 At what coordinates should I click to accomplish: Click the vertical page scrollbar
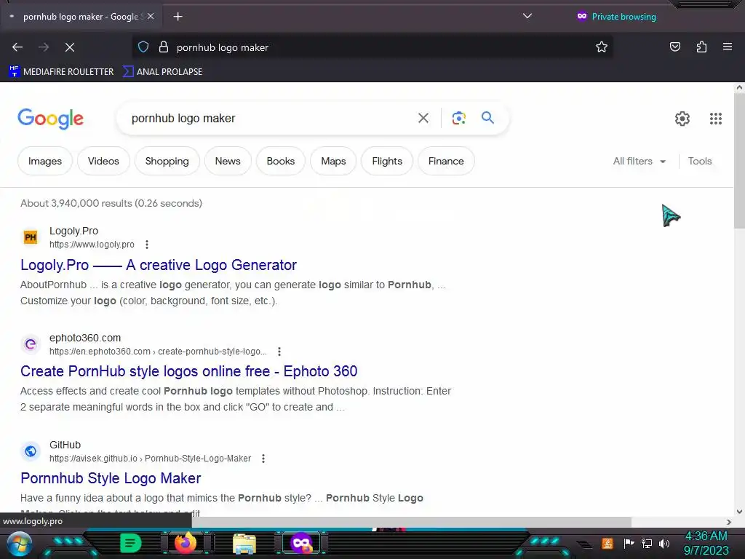point(739,162)
